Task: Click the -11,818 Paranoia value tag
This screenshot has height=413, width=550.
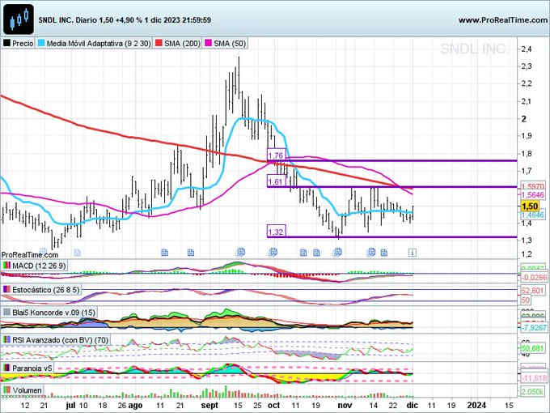Action: coord(534,378)
